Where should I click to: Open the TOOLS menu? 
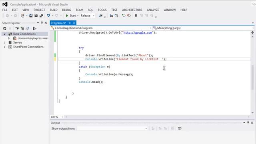[102, 10]
